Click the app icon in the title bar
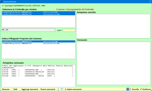Screen dimensions: 152x91 tap(2, 2)
